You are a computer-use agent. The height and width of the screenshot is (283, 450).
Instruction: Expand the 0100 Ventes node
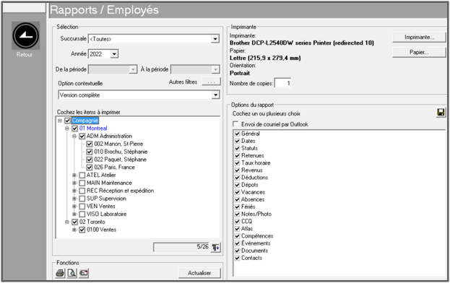74,230
